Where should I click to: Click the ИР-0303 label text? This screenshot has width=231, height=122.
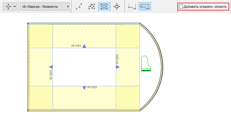click(x=92, y=87)
